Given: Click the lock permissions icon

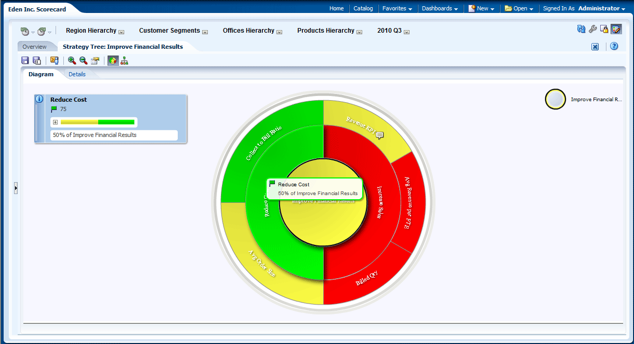Looking at the screenshot, I should [604, 29].
